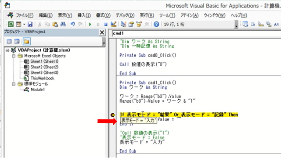
Task: Collapse the VBAProject (計算機.xlsm) tree node
Action: pyautogui.click(x=7, y=50)
